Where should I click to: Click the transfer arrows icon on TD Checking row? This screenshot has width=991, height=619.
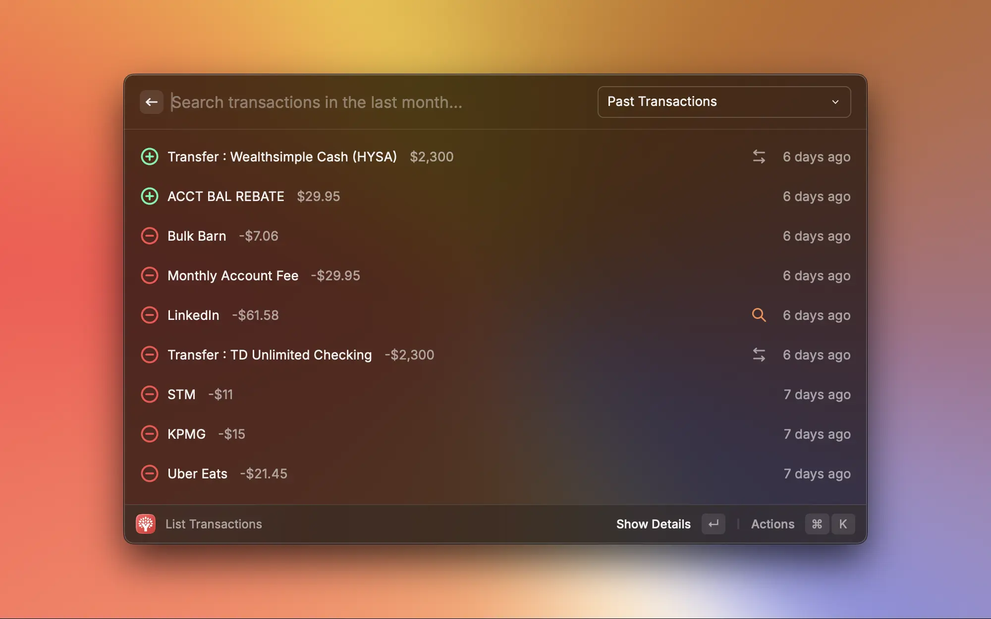759,355
